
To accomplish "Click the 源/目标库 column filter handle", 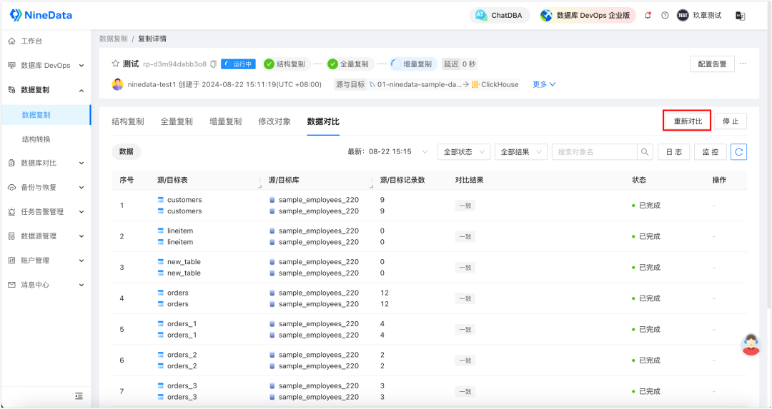I will click(372, 187).
